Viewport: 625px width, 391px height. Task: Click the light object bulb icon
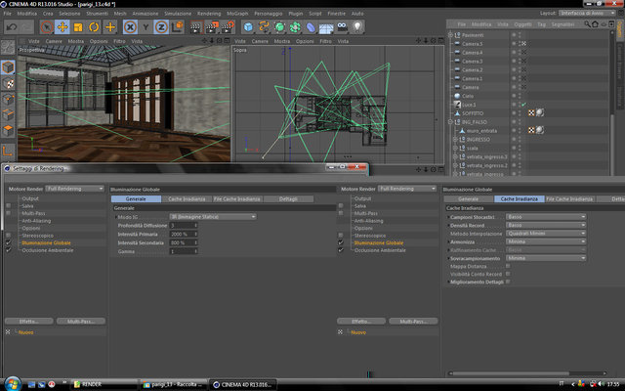coord(357,27)
